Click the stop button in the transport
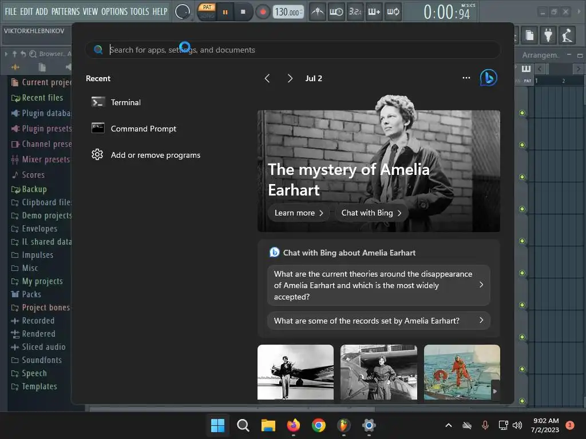The width and height of the screenshot is (586, 439). (243, 12)
